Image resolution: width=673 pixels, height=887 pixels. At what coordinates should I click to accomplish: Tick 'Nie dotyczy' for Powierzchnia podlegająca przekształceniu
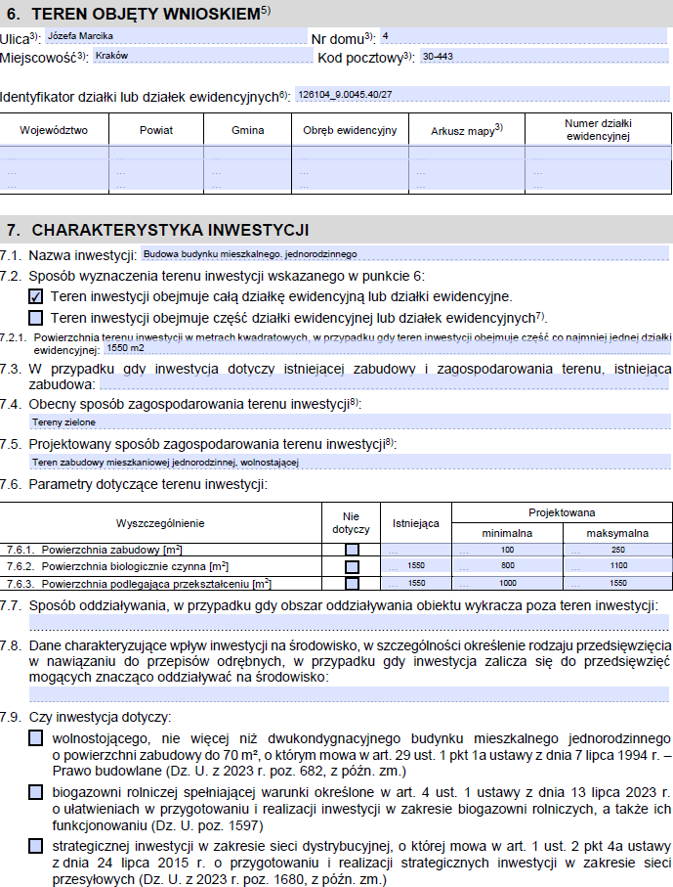click(x=352, y=584)
